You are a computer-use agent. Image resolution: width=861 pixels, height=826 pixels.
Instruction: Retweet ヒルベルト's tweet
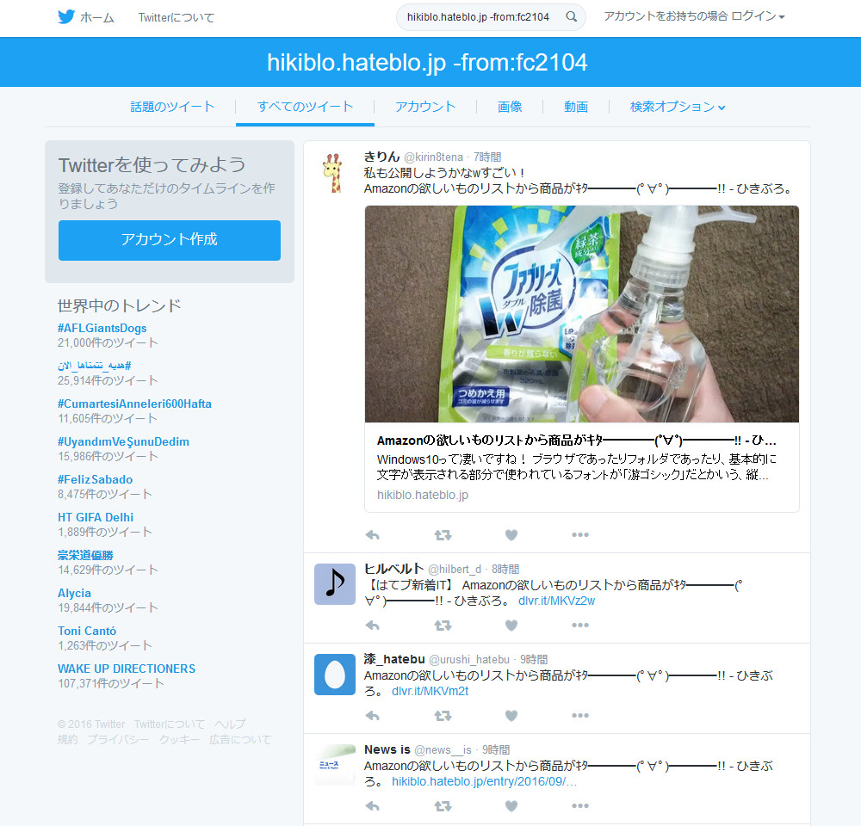[x=443, y=626]
